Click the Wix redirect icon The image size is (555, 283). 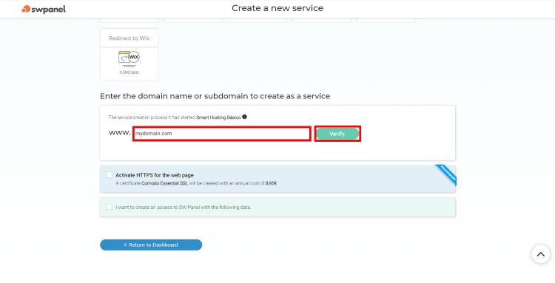click(x=129, y=58)
